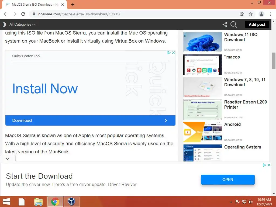Bookmark this page with the star

[251, 14]
